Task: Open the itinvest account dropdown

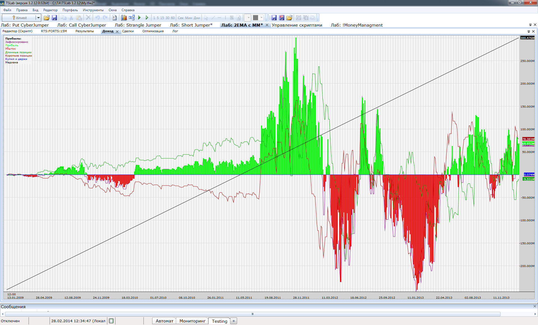Action: [38, 18]
